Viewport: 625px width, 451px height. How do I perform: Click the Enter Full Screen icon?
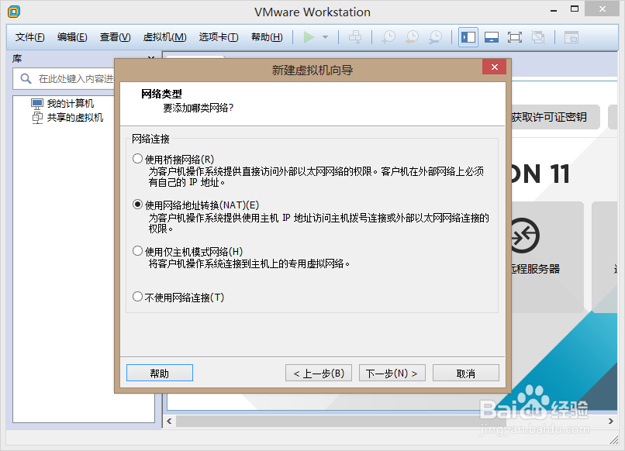click(x=515, y=37)
